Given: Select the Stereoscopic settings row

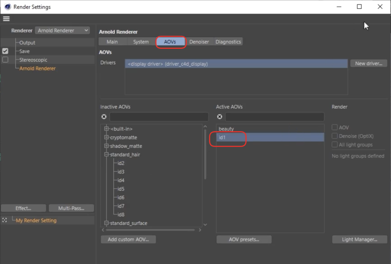Looking at the screenshot, I should pyautogui.click(x=33, y=60).
